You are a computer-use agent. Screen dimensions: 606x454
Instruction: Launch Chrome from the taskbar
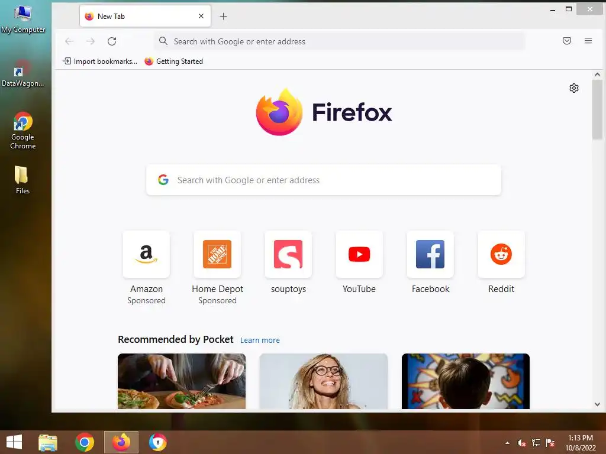85,442
